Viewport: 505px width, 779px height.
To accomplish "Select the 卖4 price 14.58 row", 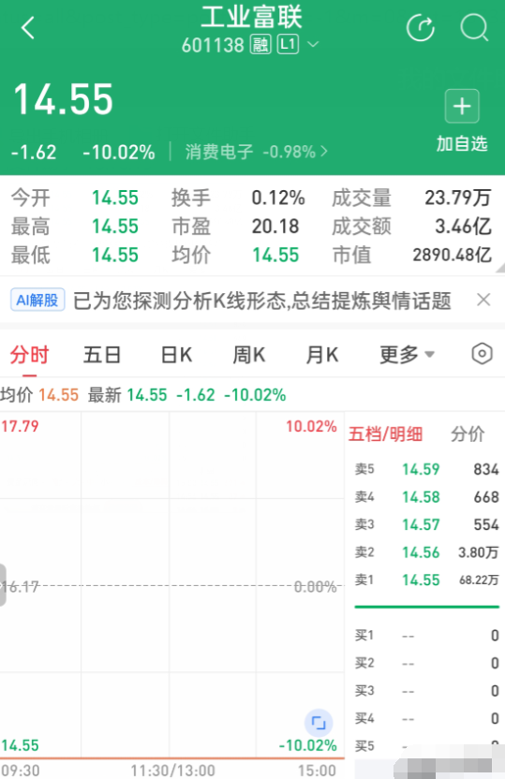I will pyautogui.click(x=426, y=497).
